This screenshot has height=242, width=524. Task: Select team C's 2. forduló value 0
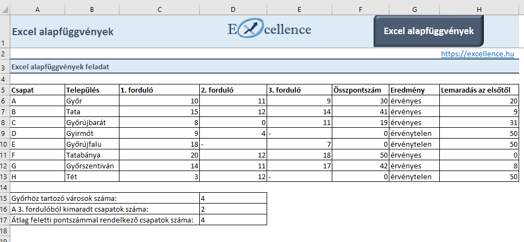pos(233,123)
